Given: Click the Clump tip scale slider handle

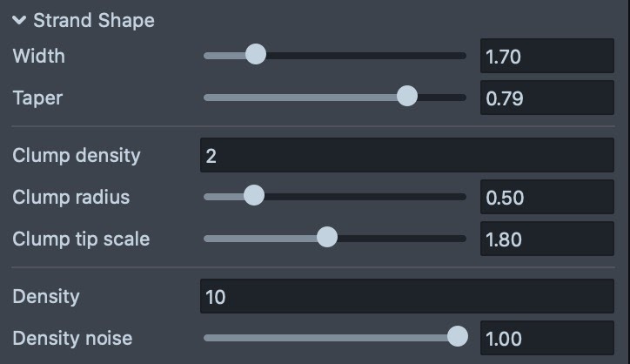Looking at the screenshot, I should [326, 237].
